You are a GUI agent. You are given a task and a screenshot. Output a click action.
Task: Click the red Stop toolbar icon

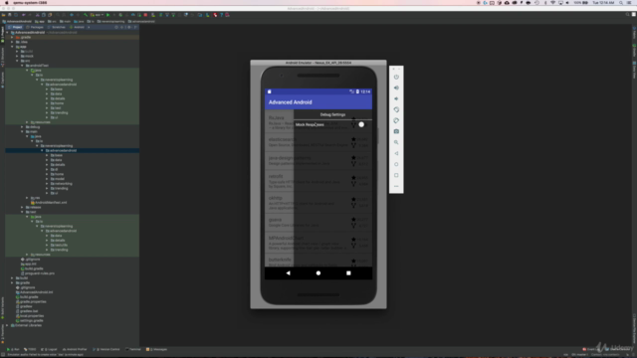tap(145, 15)
